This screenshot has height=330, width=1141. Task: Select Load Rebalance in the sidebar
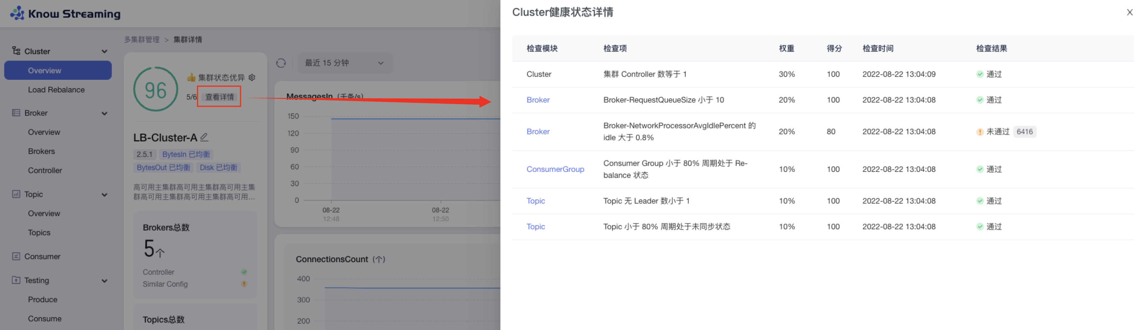pyautogui.click(x=56, y=90)
